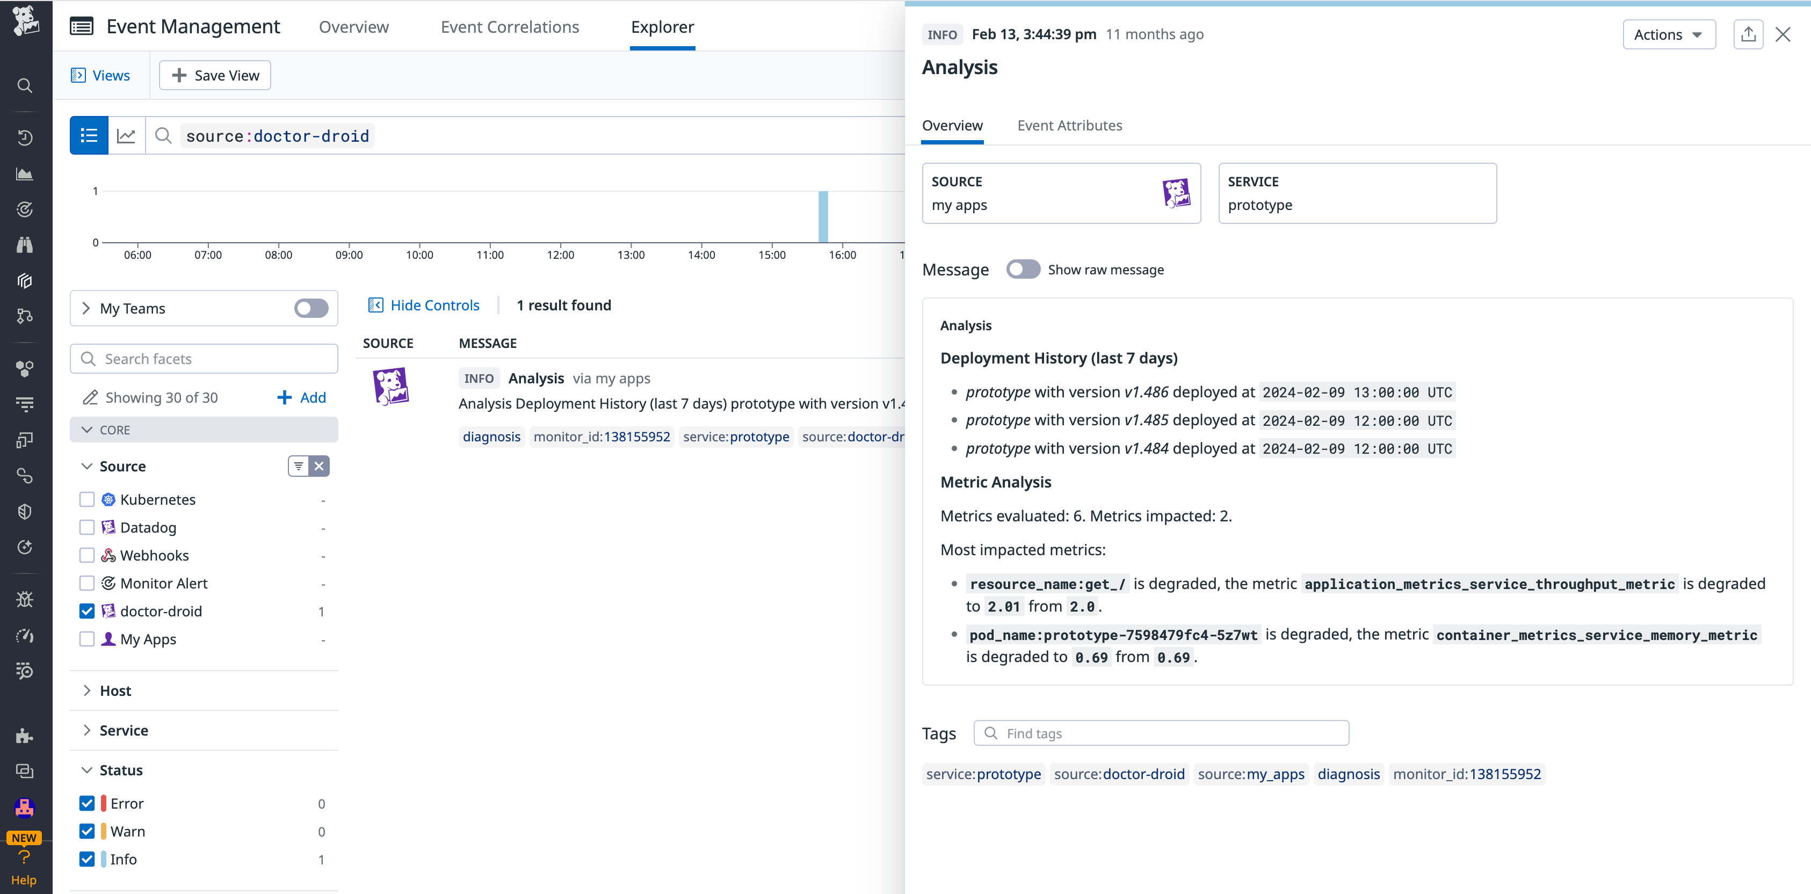Image resolution: width=1811 pixels, height=894 pixels.
Task: Switch to the Event Attributes tab
Action: pyautogui.click(x=1069, y=125)
